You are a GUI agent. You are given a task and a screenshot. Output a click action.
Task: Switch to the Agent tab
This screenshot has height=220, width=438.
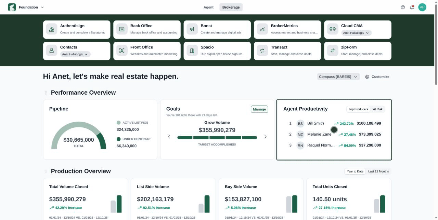208,7
